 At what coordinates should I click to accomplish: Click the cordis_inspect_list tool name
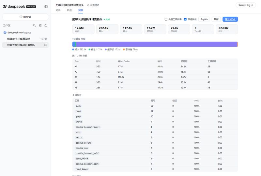[x=87, y=164]
